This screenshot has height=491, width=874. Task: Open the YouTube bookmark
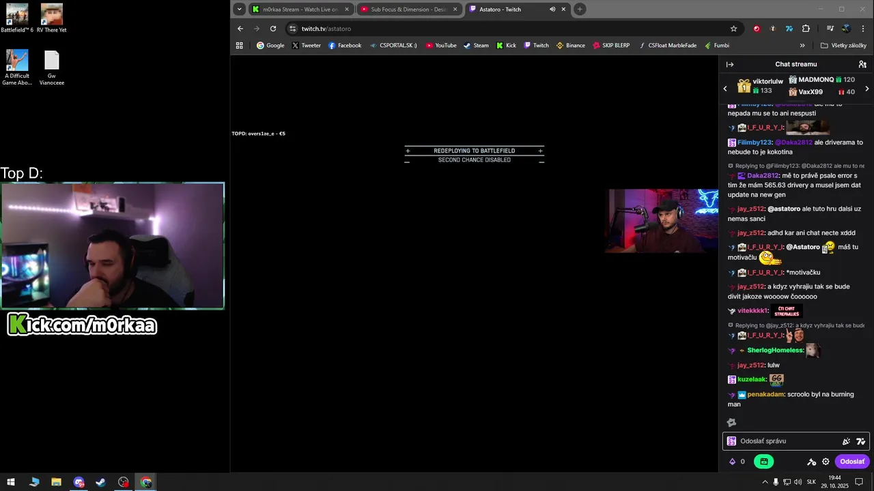click(441, 46)
